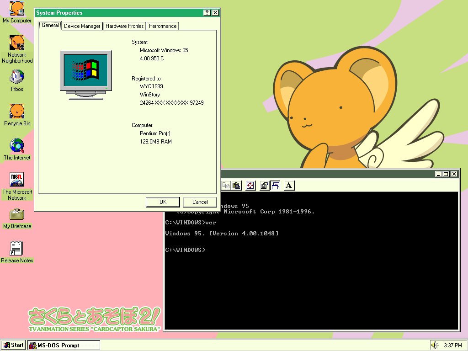
Task: Click OK in System Properties
Action: click(x=163, y=202)
